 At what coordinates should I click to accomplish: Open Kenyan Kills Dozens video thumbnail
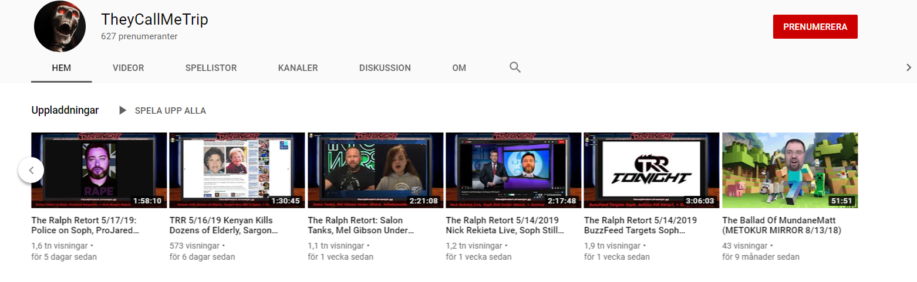[237, 170]
